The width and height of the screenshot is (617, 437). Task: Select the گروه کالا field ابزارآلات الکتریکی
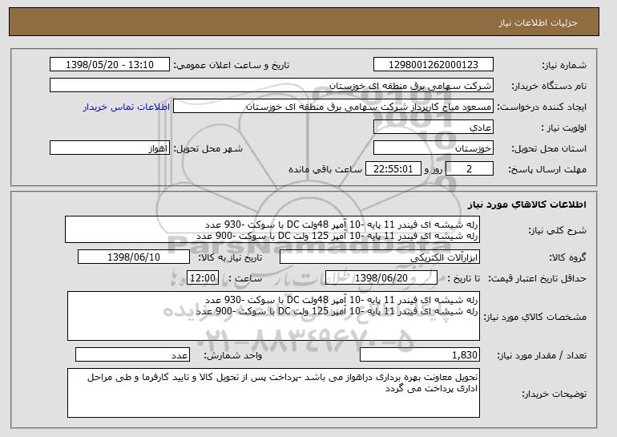[x=378, y=257]
